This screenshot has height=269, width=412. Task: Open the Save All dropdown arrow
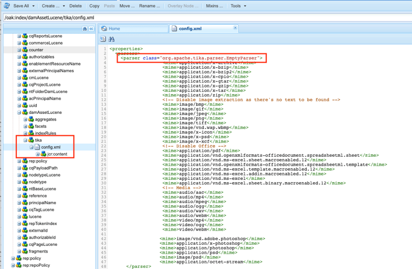pos(34,6)
